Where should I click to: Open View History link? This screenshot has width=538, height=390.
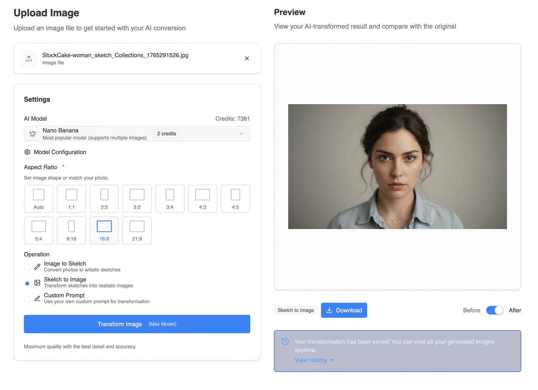(x=311, y=360)
